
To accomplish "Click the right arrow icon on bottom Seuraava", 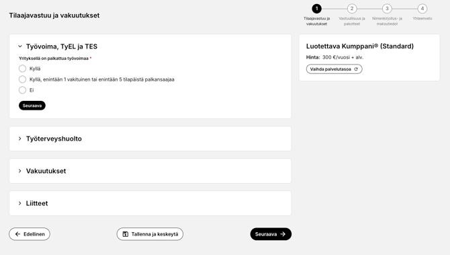I will click(283, 234).
